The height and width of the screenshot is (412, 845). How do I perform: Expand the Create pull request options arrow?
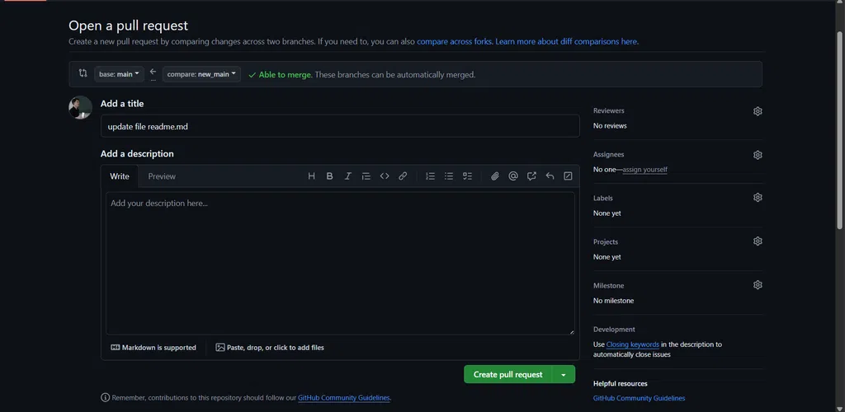[564, 374]
